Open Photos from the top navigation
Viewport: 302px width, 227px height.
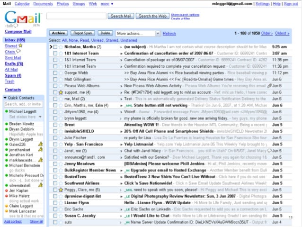[x=62, y=4]
